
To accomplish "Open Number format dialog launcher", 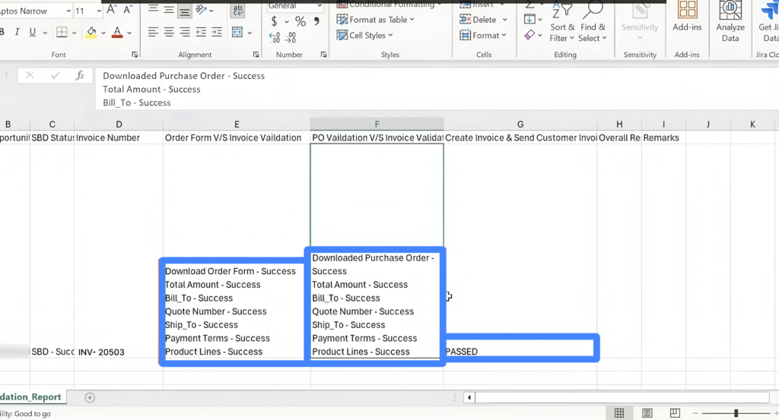I will tap(323, 55).
